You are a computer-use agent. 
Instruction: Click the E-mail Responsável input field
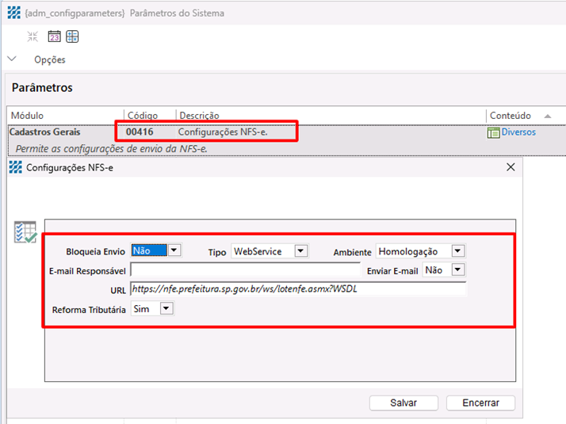(245, 270)
